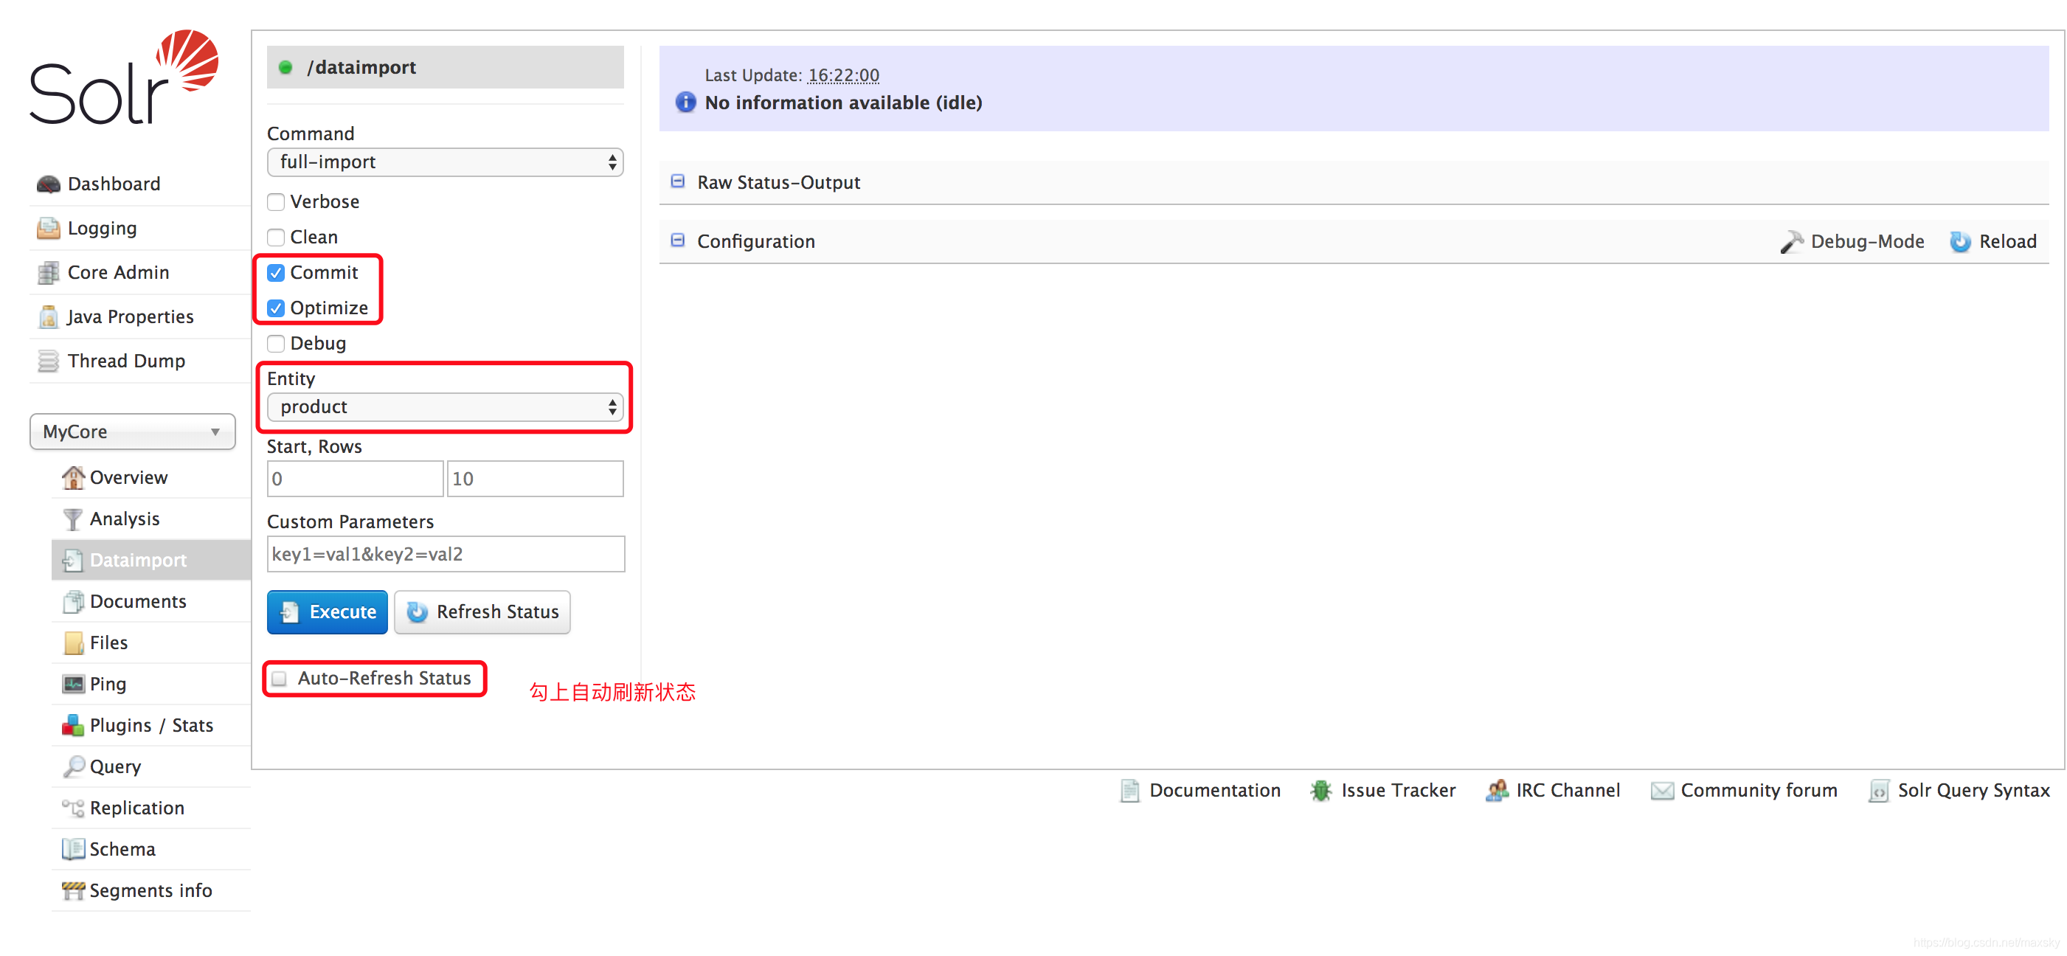
Task: Click the Solr logo
Action: (x=124, y=77)
